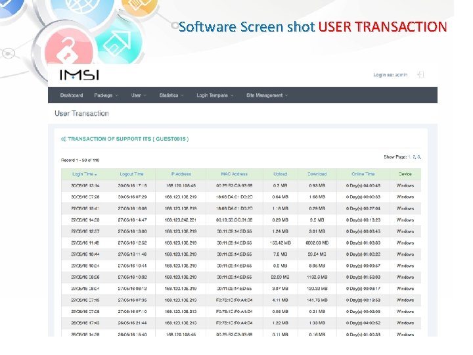Sort by the Download column
The height and width of the screenshot is (355, 473).
[317, 174]
